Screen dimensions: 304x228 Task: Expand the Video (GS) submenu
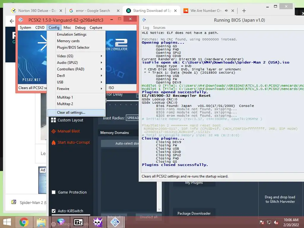pos(76,56)
